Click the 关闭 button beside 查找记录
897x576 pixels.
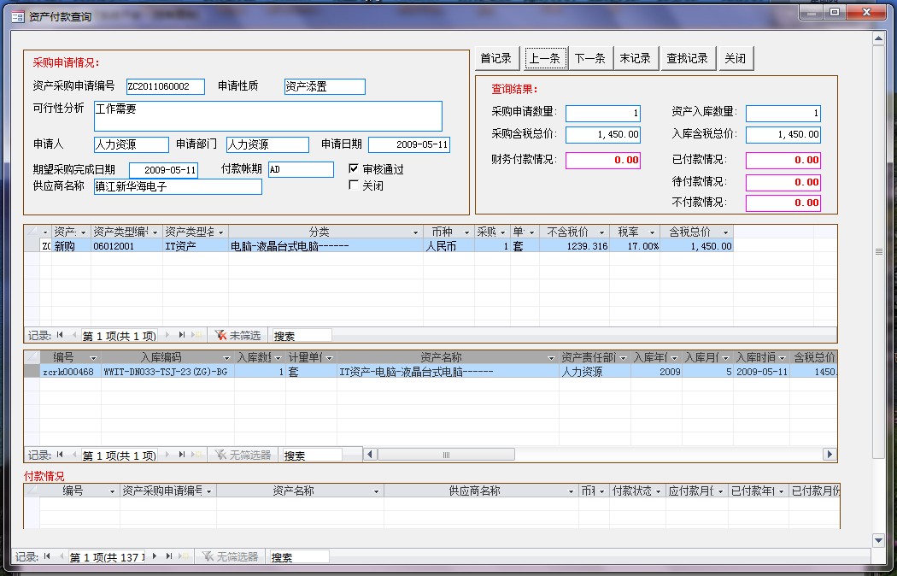coord(736,58)
